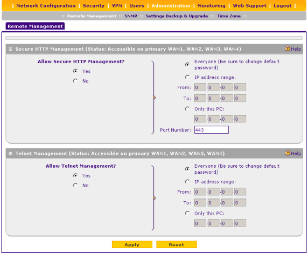Image resolution: width=308 pixels, height=253 pixels.
Task: Click grid icon beside Telnet Management header
Action: pyautogui.click(x=11, y=153)
